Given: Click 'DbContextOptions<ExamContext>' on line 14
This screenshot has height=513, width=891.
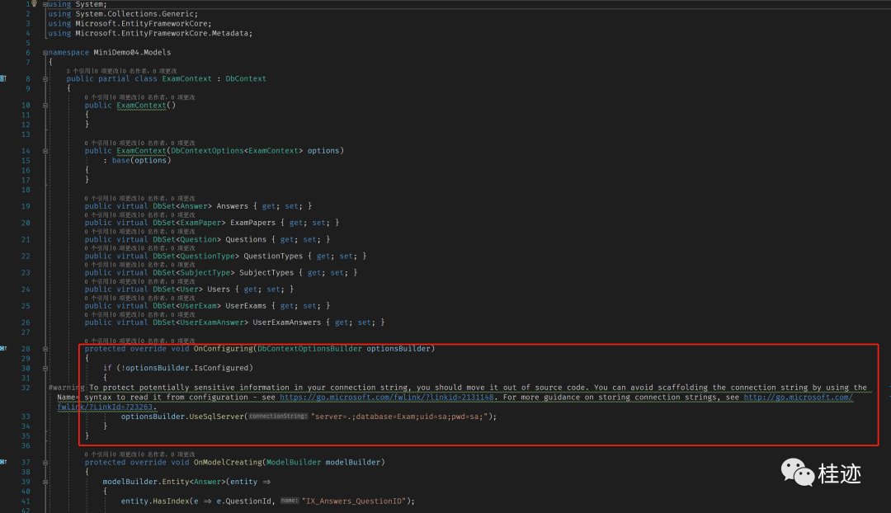Looking at the screenshot, I should pos(237,151).
